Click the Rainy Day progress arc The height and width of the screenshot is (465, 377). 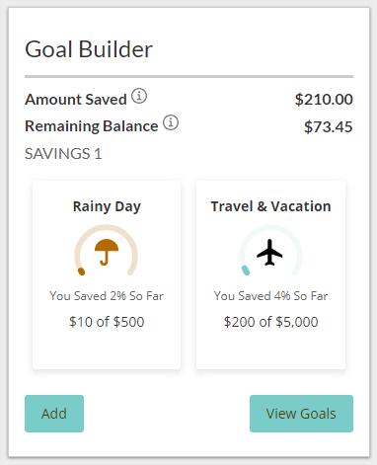(x=107, y=250)
